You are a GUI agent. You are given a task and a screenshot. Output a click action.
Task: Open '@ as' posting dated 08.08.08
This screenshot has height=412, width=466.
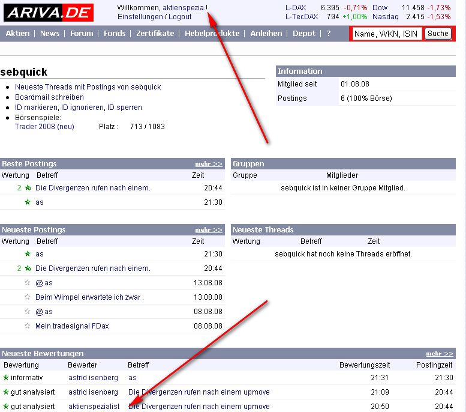44,312
